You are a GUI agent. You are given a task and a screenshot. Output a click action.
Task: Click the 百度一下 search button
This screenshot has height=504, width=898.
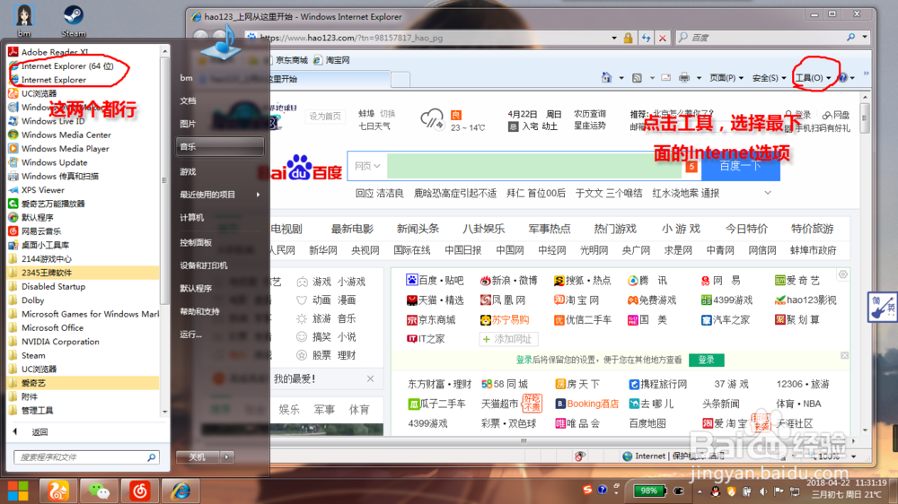tap(741, 166)
